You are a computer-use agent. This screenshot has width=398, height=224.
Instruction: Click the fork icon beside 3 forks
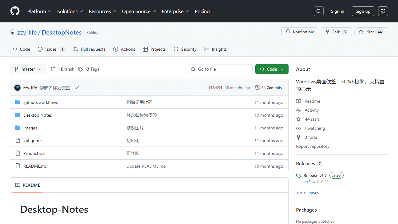click(x=298, y=138)
